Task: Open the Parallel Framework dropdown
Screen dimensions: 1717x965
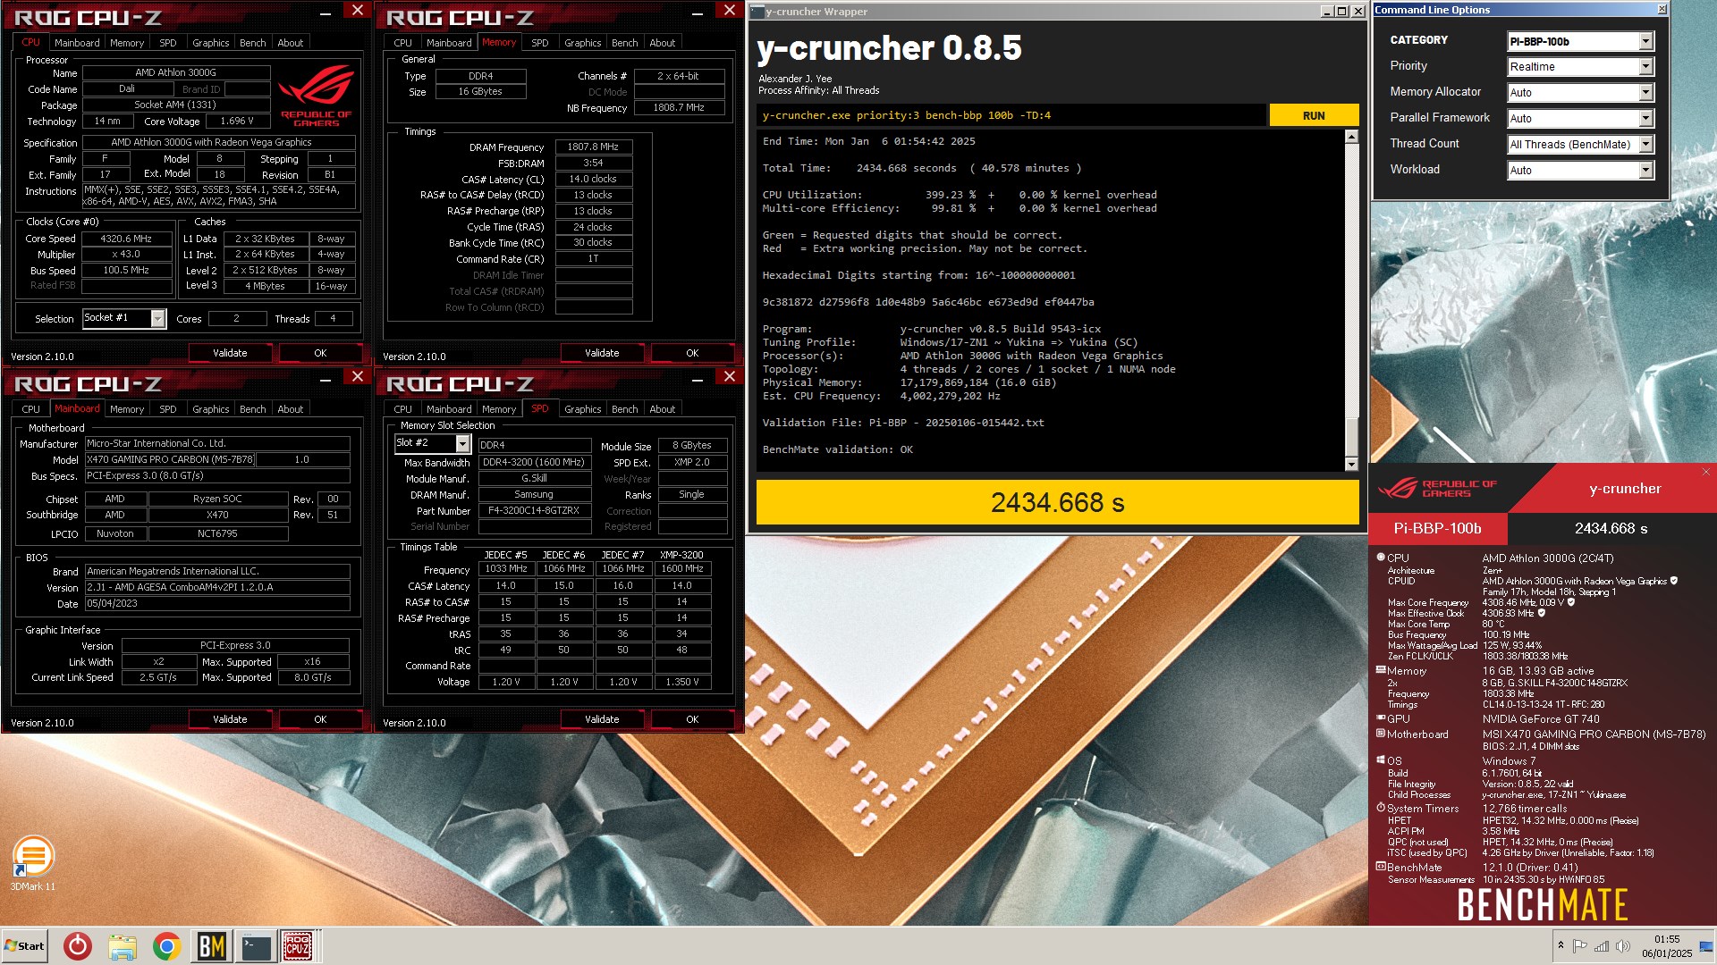Action: pyautogui.click(x=1580, y=119)
